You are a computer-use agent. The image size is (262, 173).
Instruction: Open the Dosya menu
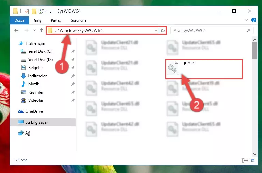click(x=19, y=20)
